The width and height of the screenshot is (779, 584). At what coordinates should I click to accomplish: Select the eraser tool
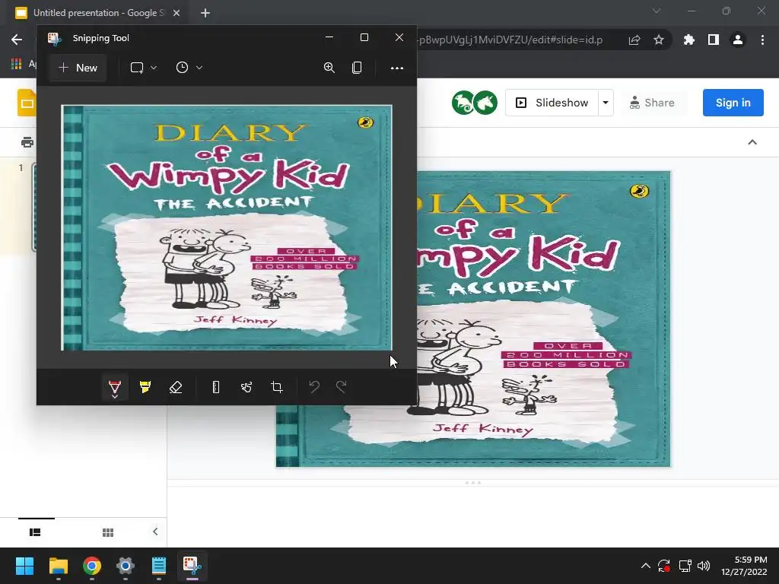coord(176,387)
